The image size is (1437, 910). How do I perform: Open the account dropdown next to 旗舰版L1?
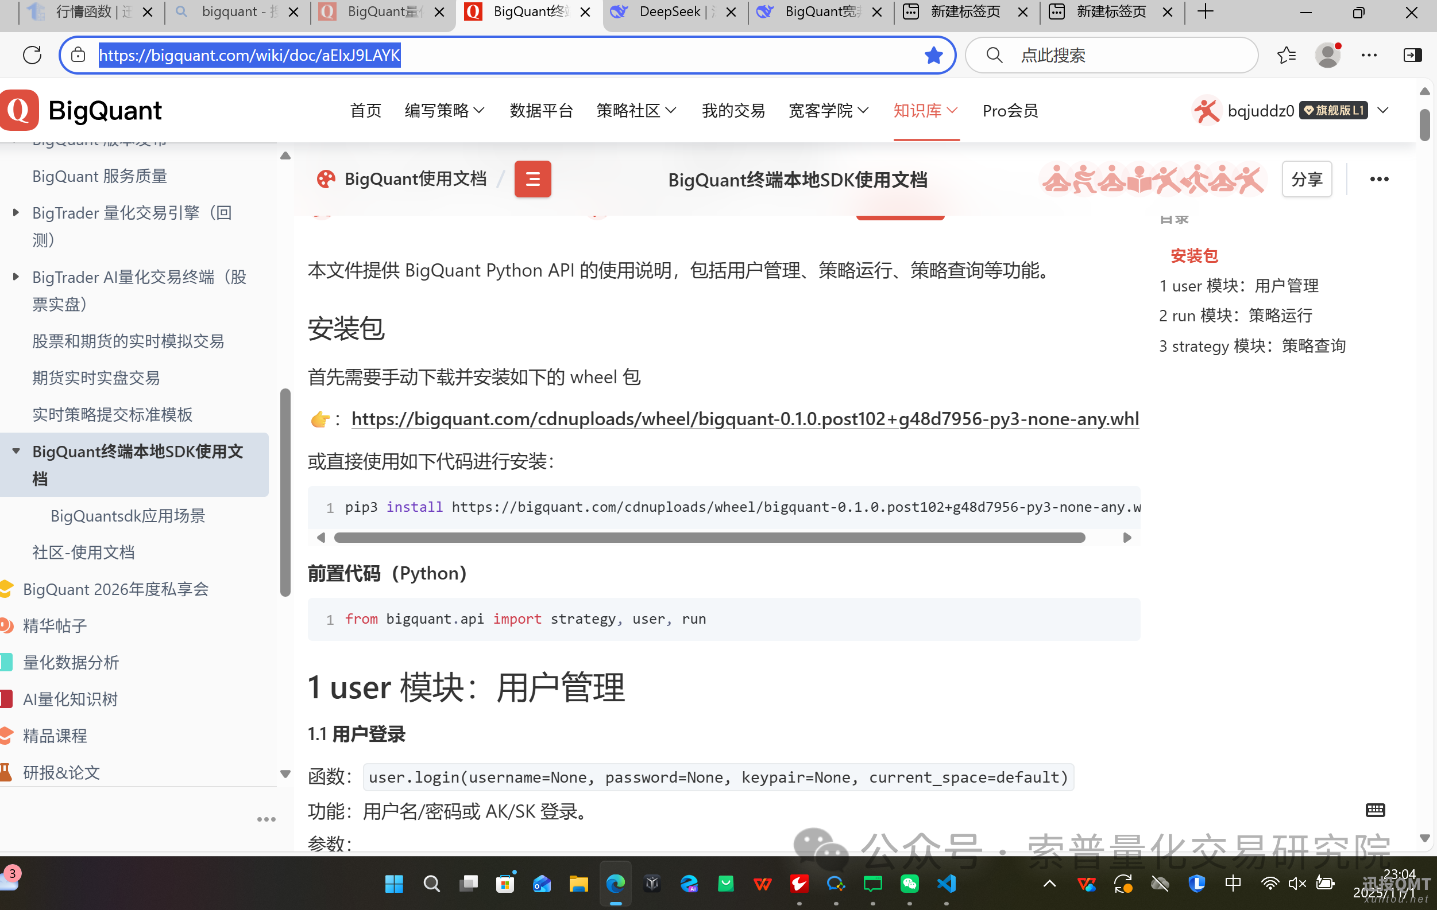(x=1383, y=110)
